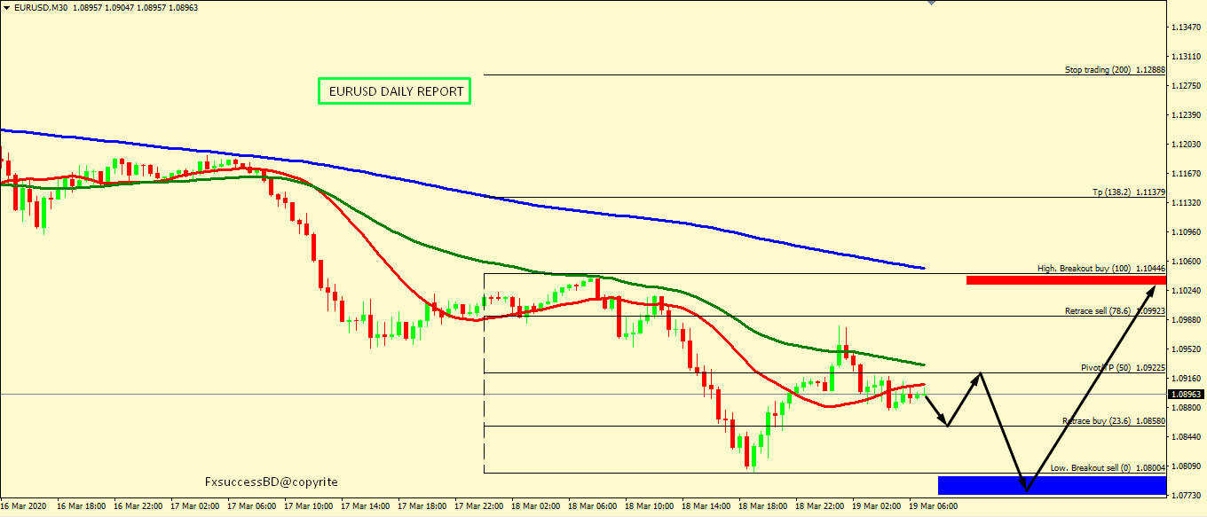
Task: Click the arrowhead of the final upward projection arrow
Action: (1162, 286)
